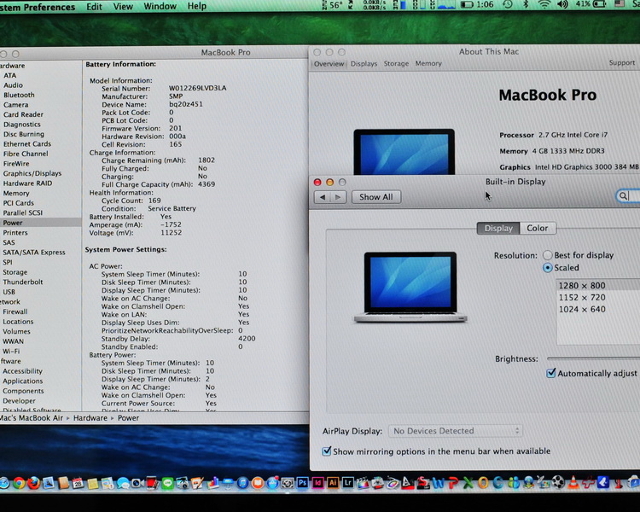Viewport: 640px width, 512px height.
Task: Launch Lightroom from the Dock
Action: pos(348,483)
